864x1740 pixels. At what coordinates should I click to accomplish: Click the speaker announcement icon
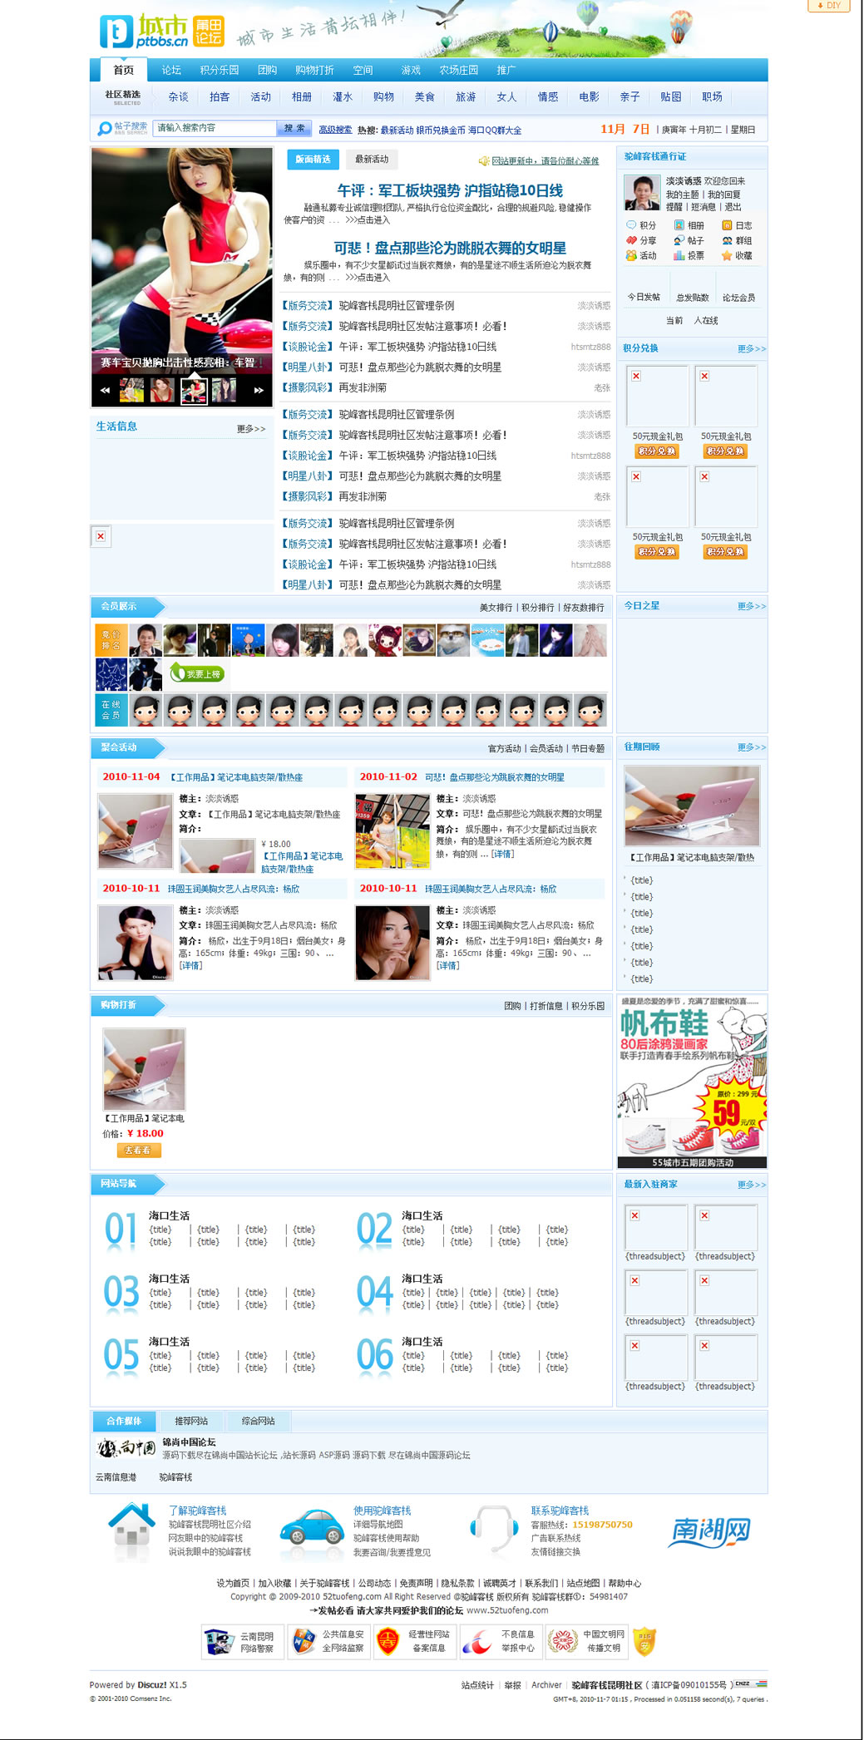(484, 161)
